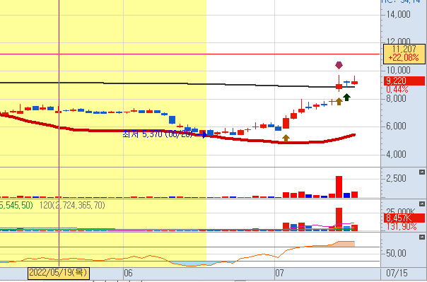The image size is (427, 282).
Task: Click the 11,207 +22.08% crosshair price label
Action: pyautogui.click(x=404, y=53)
